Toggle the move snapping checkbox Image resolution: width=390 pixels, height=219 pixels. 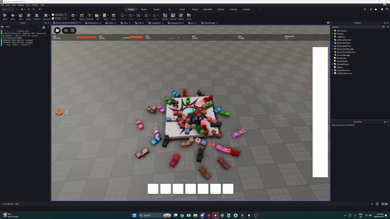53,15
